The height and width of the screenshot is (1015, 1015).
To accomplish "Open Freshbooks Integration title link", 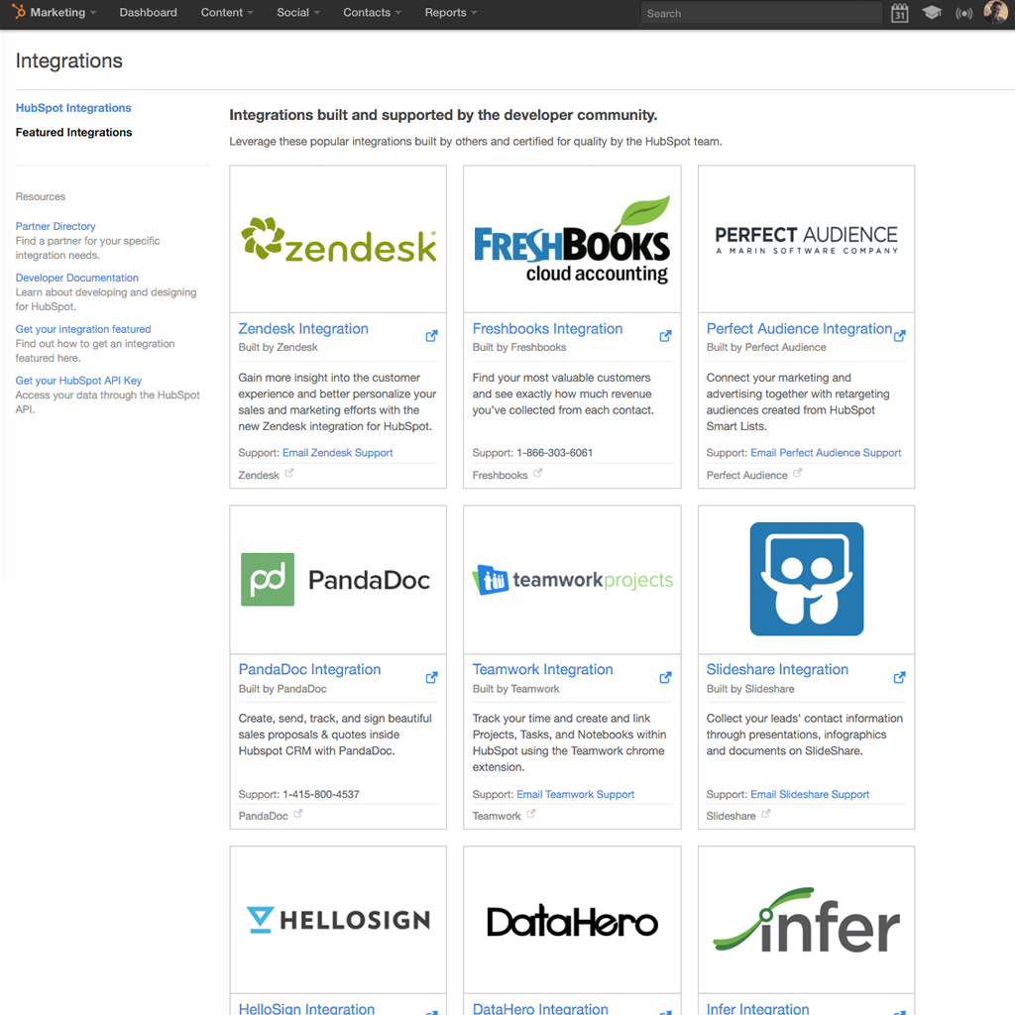I will tap(547, 329).
